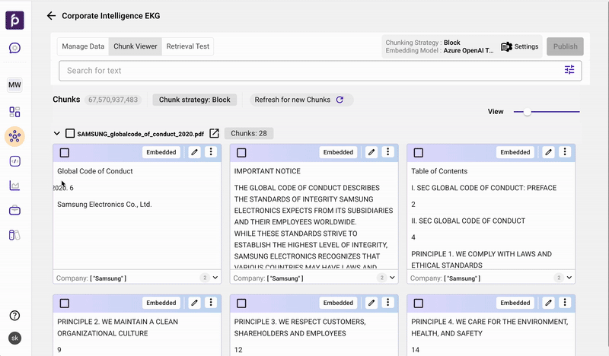The width and height of the screenshot is (609, 356).
Task: Switch to the Manage Data tab
Action: [x=83, y=46]
